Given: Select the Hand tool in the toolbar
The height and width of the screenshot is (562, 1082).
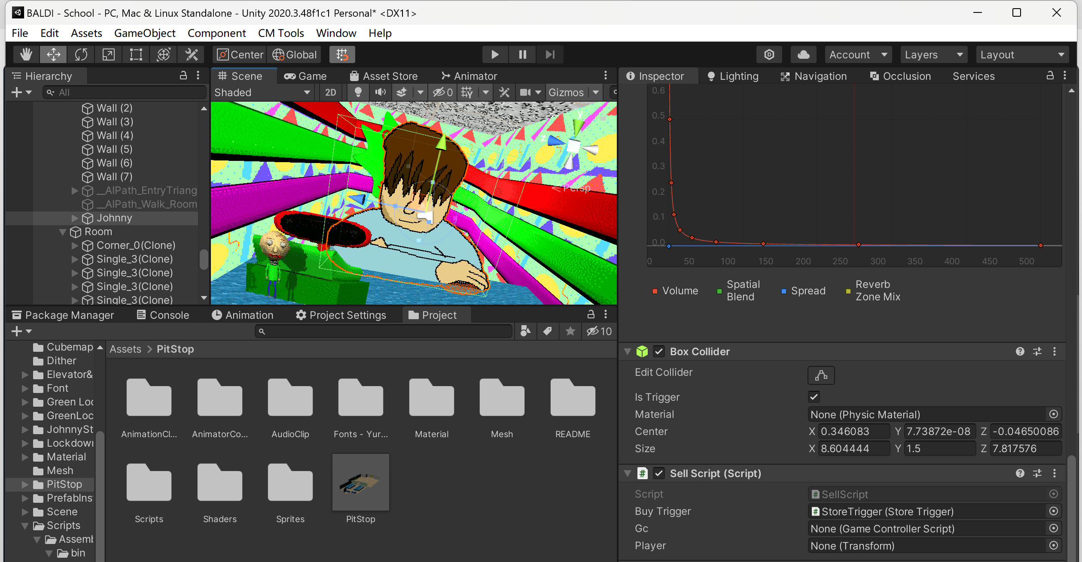Looking at the screenshot, I should click(x=25, y=54).
